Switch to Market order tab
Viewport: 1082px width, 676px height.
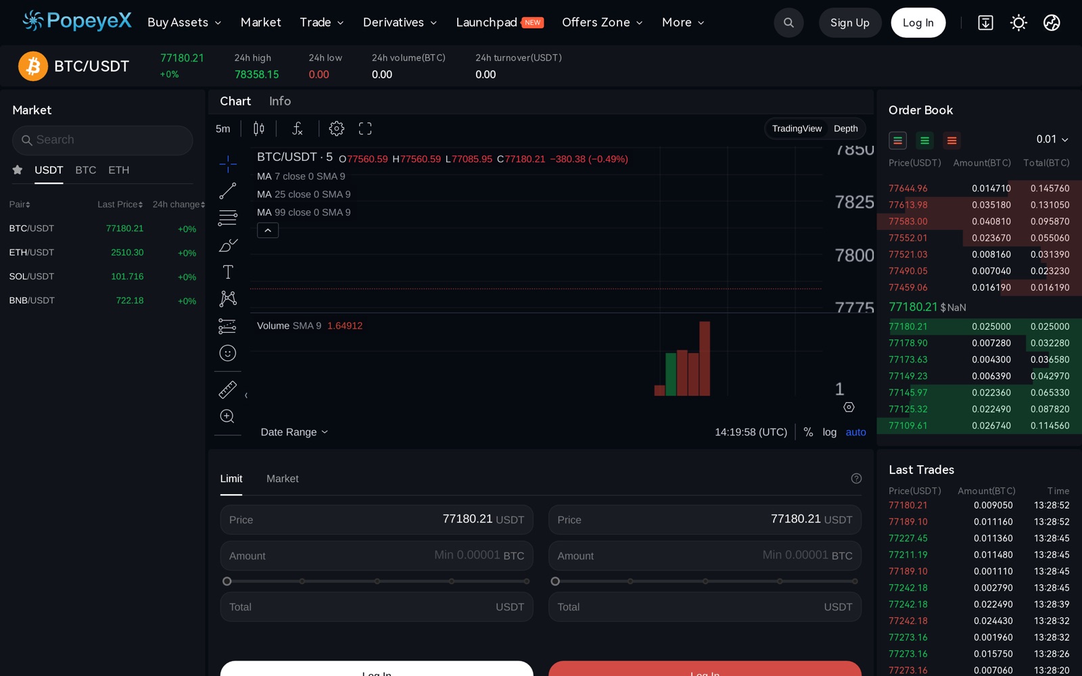[282, 479]
